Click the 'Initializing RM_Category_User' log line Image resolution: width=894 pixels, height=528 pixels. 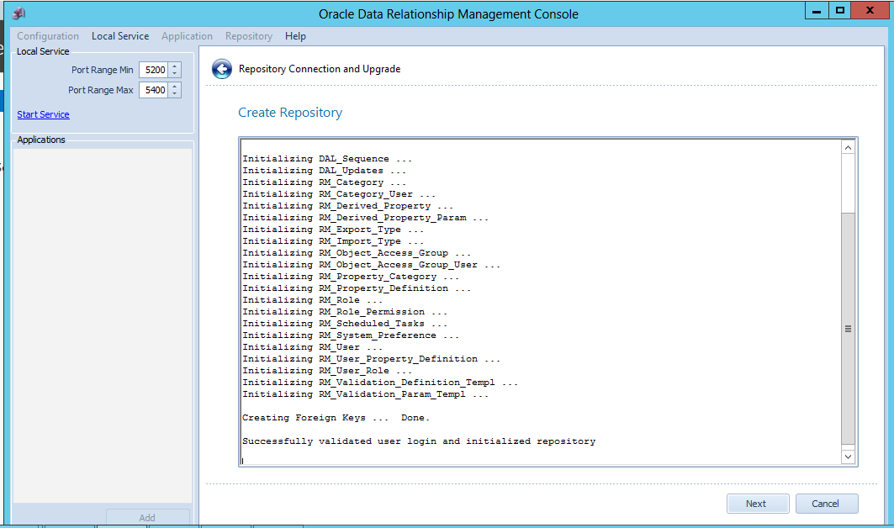tap(339, 194)
